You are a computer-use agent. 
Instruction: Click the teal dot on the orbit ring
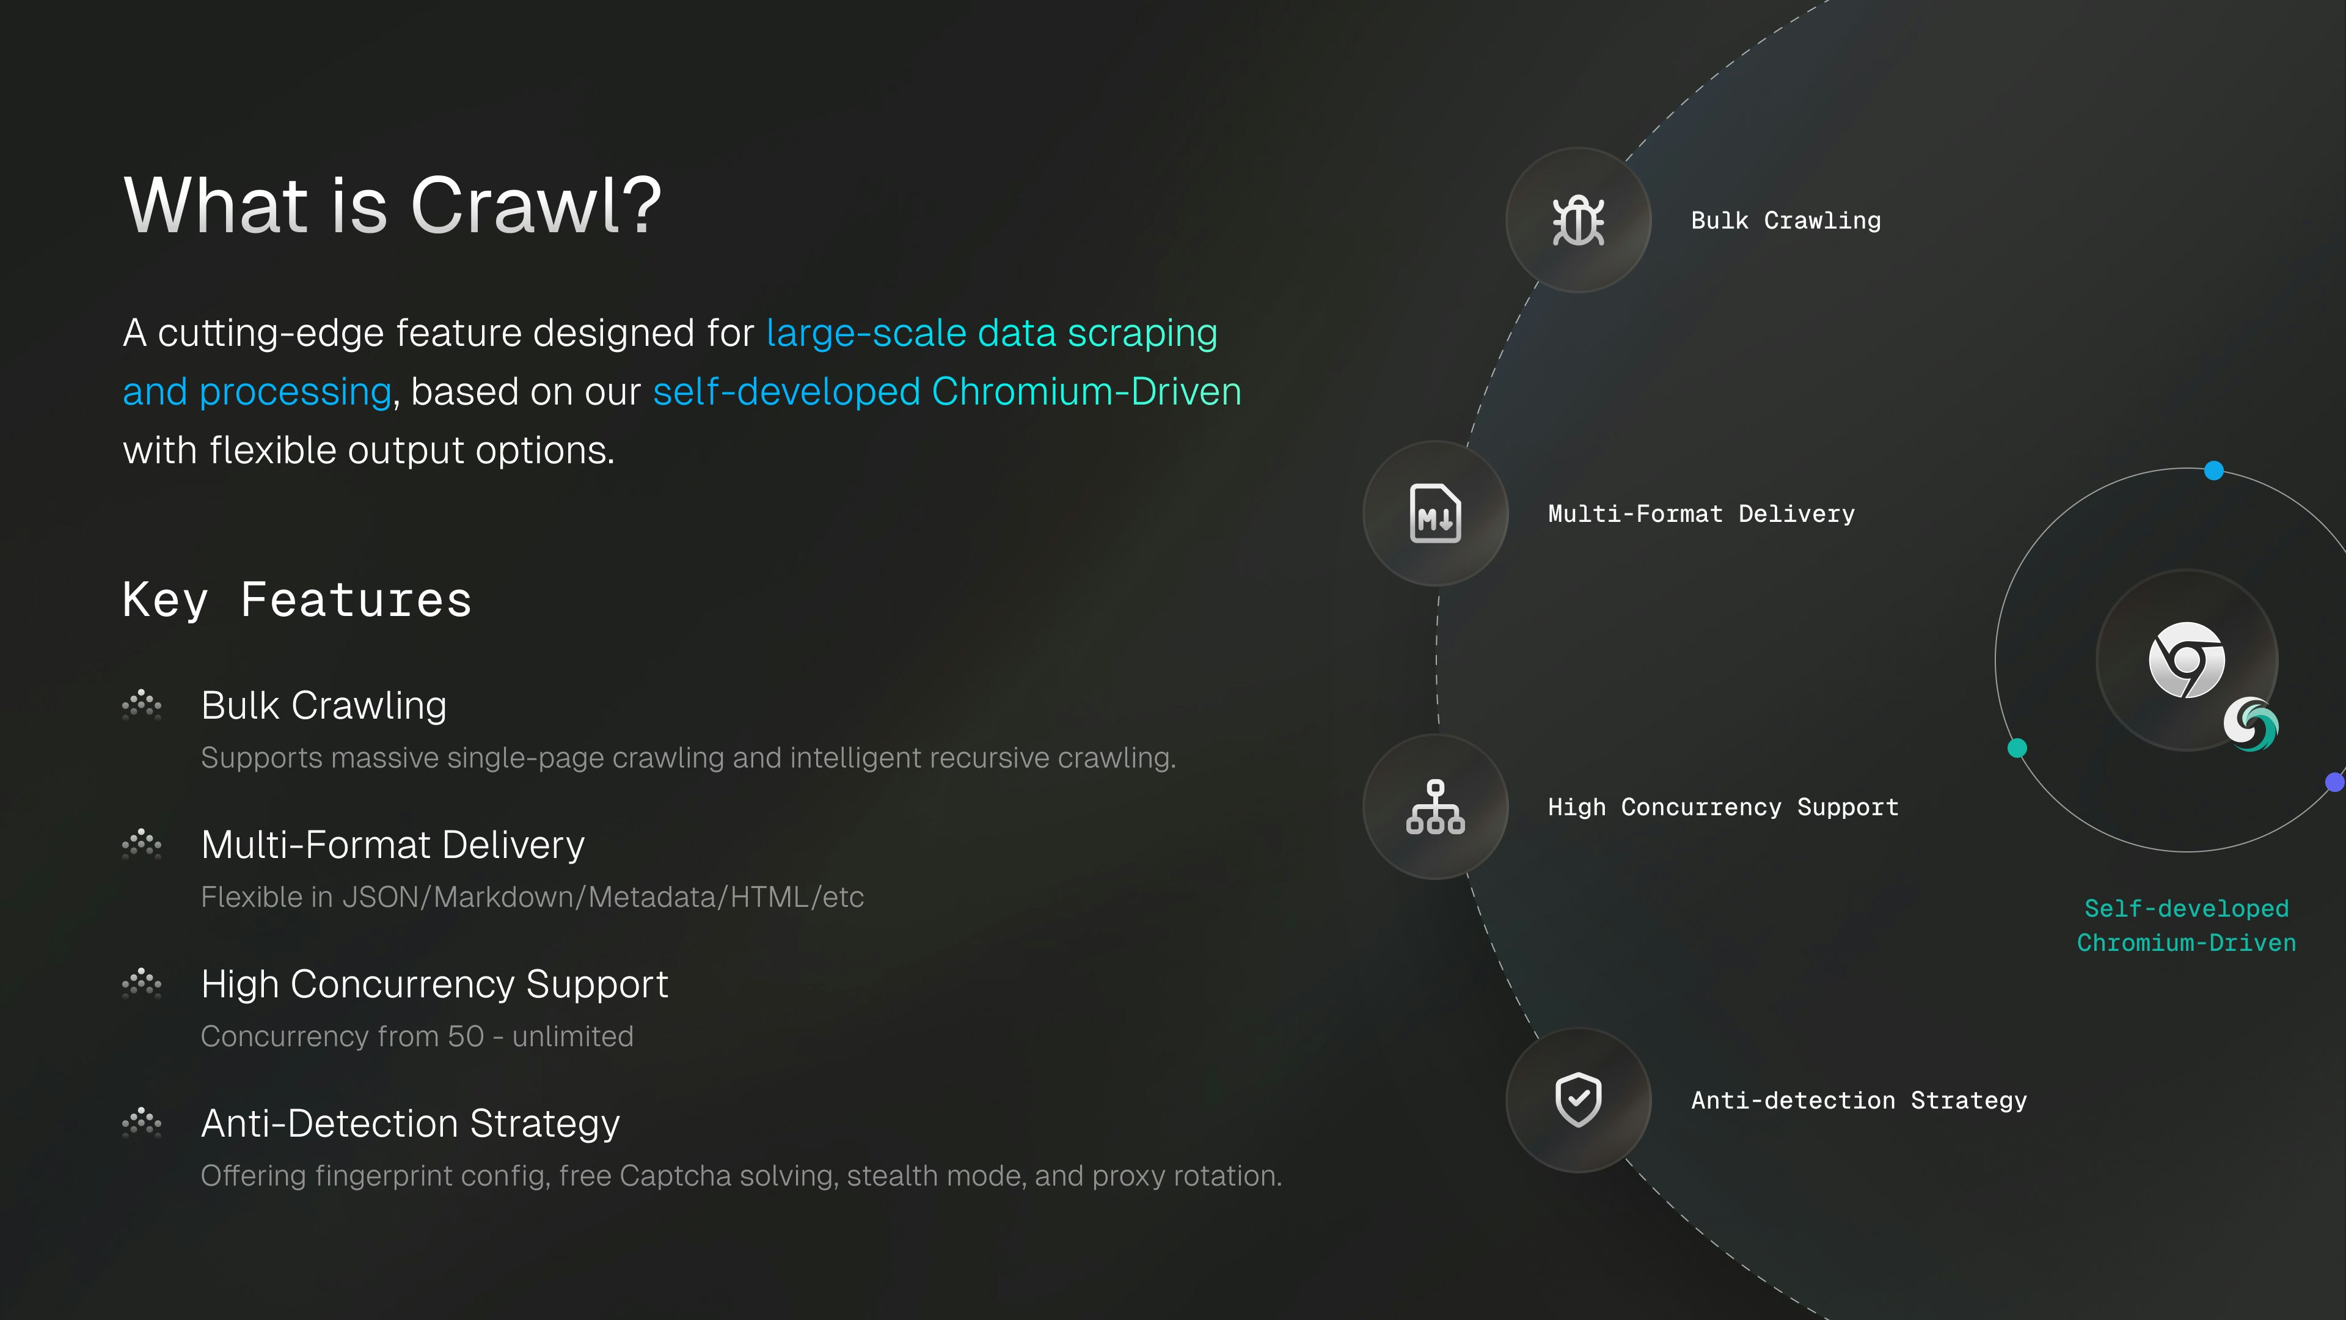[x=2017, y=748]
